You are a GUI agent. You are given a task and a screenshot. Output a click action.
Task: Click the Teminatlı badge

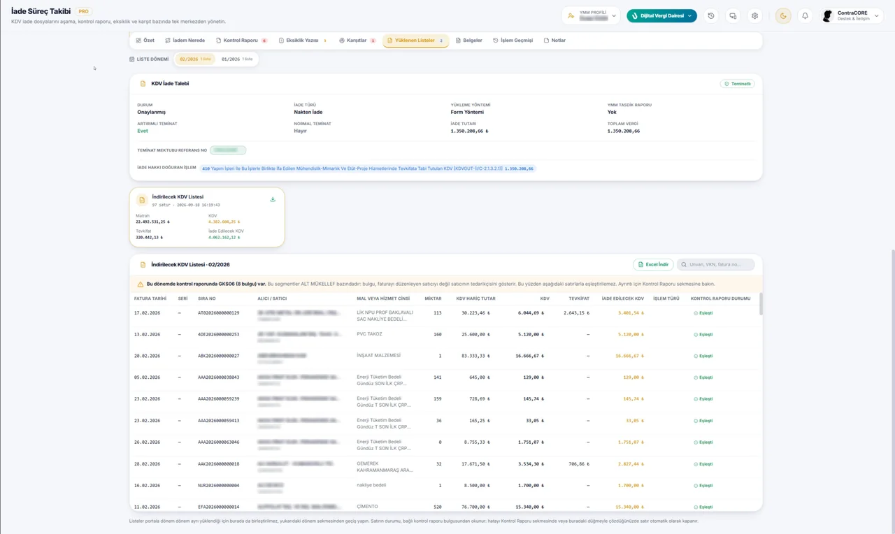click(x=737, y=84)
